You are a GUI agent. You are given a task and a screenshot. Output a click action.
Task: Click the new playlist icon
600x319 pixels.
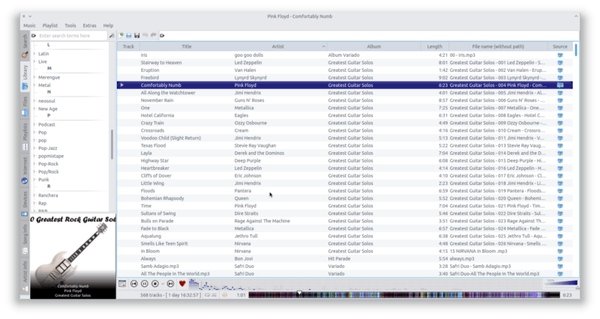121,35
